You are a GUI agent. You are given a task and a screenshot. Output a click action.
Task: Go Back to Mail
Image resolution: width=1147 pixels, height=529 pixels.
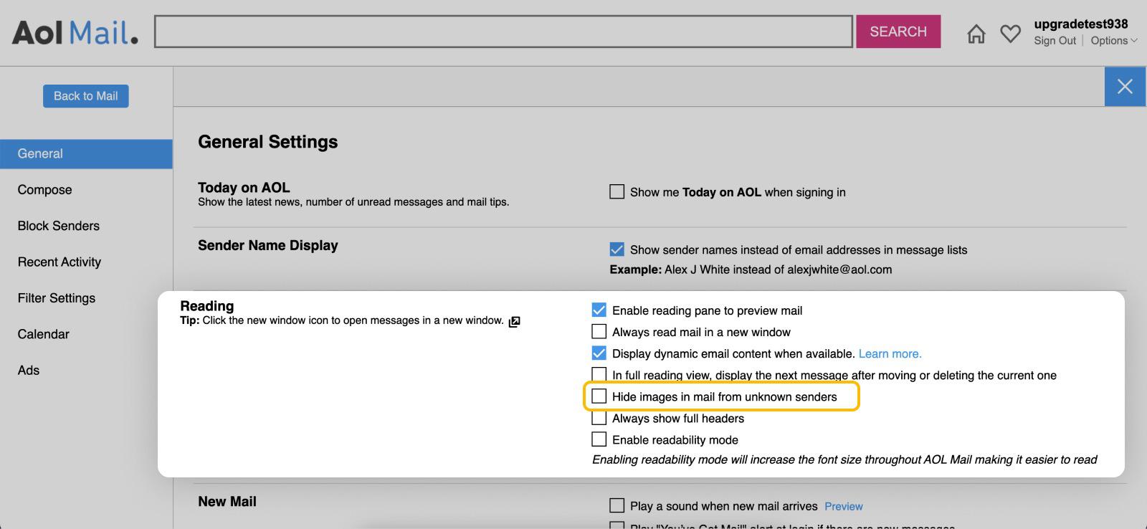tap(86, 96)
